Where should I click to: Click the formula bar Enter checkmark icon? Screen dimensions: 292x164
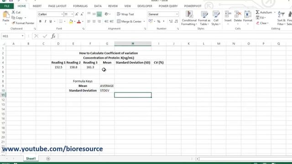tap(45, 36)
